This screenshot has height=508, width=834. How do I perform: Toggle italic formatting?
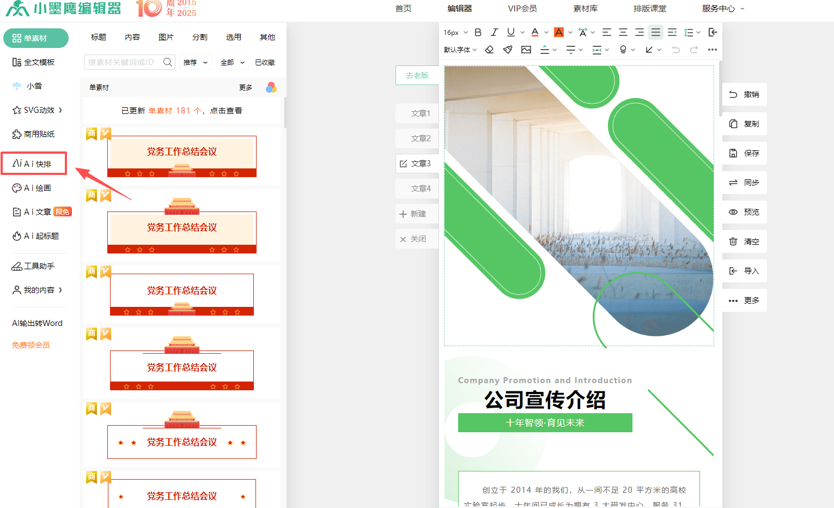click(x=494, y=32)
